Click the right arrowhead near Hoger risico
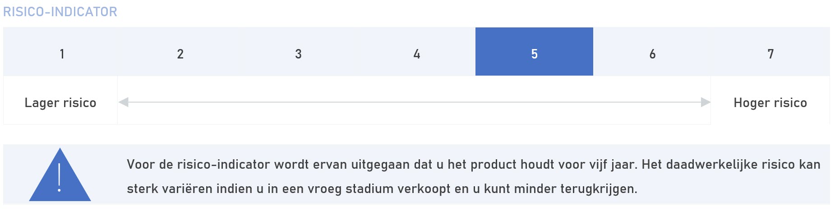 tap(706, 103)
